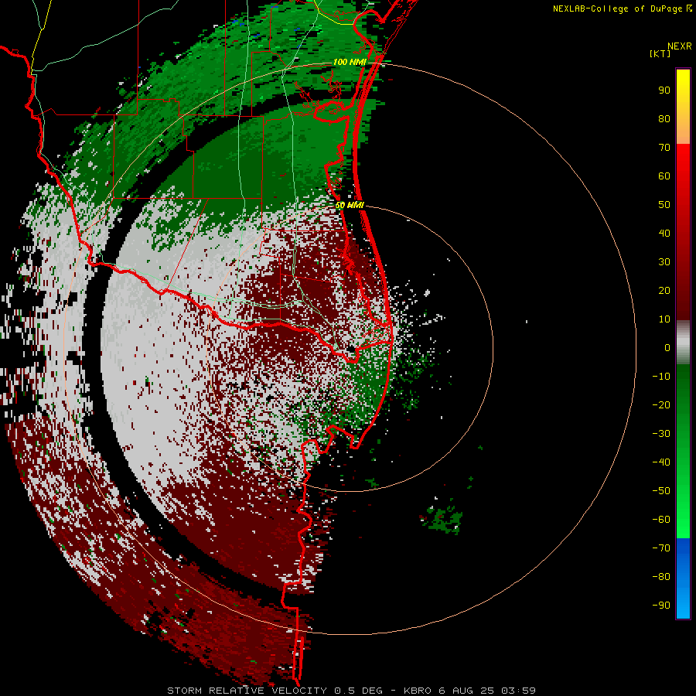Click the 50 value on the velocity scale
The height and width of the screenshot is (696, 696).
pyautogui.click(x=664, y=205)
